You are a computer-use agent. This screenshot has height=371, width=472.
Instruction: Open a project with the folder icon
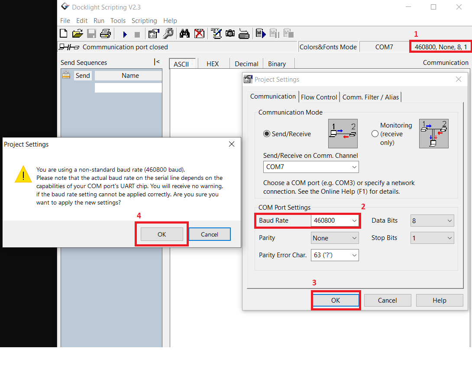78,33
